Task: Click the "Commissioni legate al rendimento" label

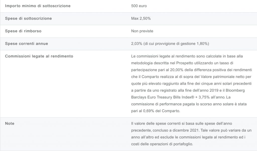Action: click(x=39, y=56)
